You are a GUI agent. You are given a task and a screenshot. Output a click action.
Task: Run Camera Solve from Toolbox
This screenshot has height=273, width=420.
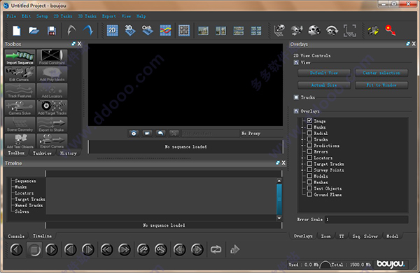[x=20, y=108]
